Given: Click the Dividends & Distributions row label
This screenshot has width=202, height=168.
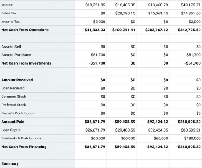Looking at the screenshot, I should pos(21,138).
